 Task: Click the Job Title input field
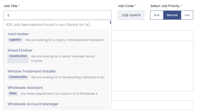click(x=57, y=15)
